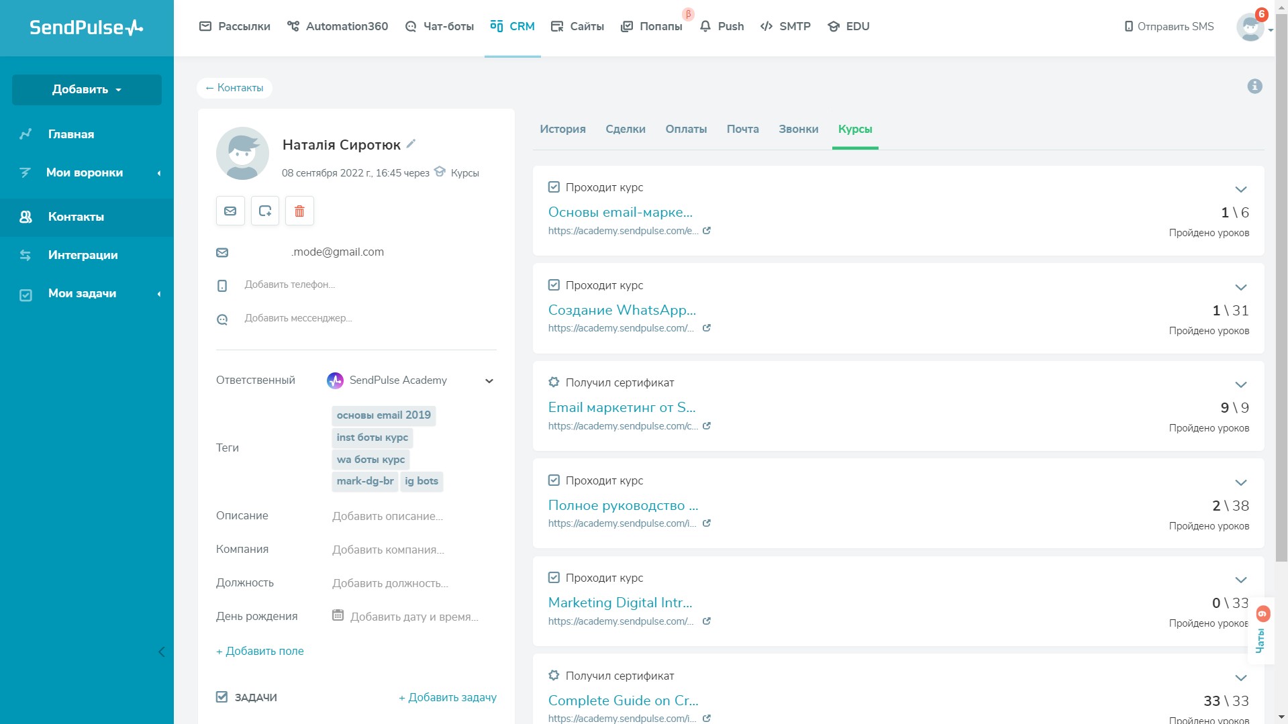Click status check icon on Полное руководство card
The width and height of the screenshot is (1288, 724).
pyautogui.click(x=554, y=480)
